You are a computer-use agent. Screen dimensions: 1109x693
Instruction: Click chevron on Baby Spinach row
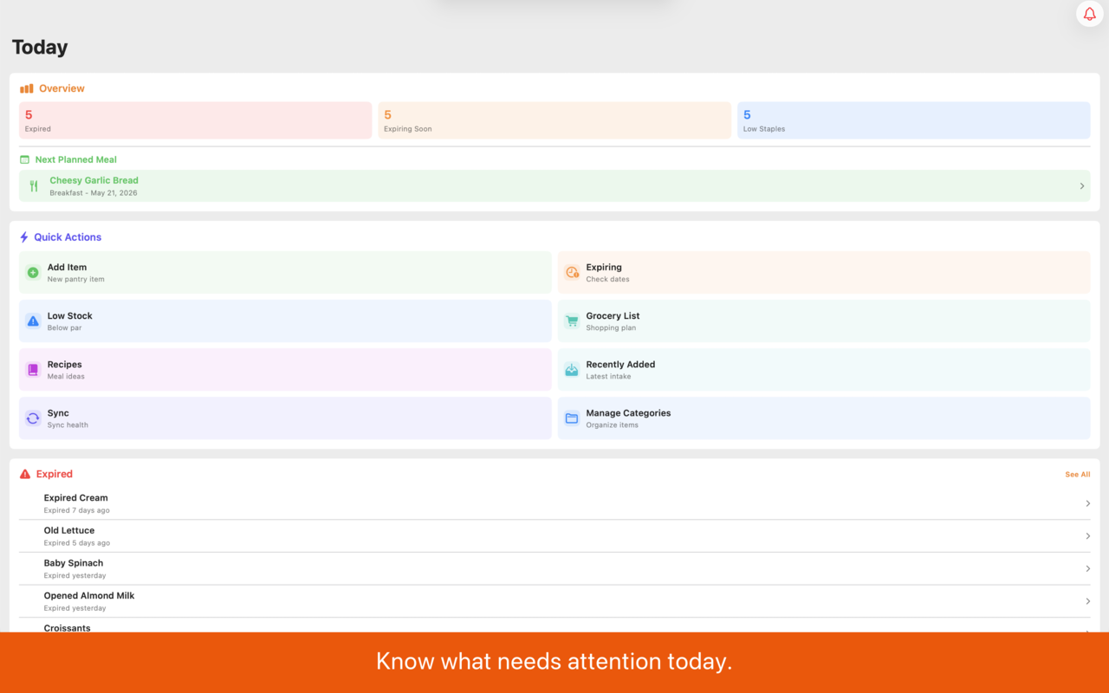(x=1088, y=569)
